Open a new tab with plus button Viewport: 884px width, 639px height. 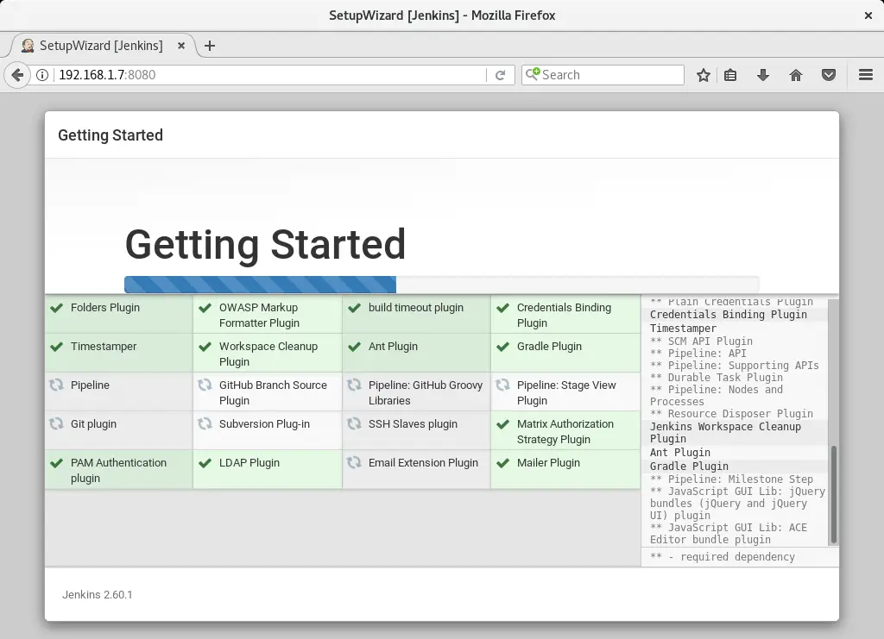(210, 46)
